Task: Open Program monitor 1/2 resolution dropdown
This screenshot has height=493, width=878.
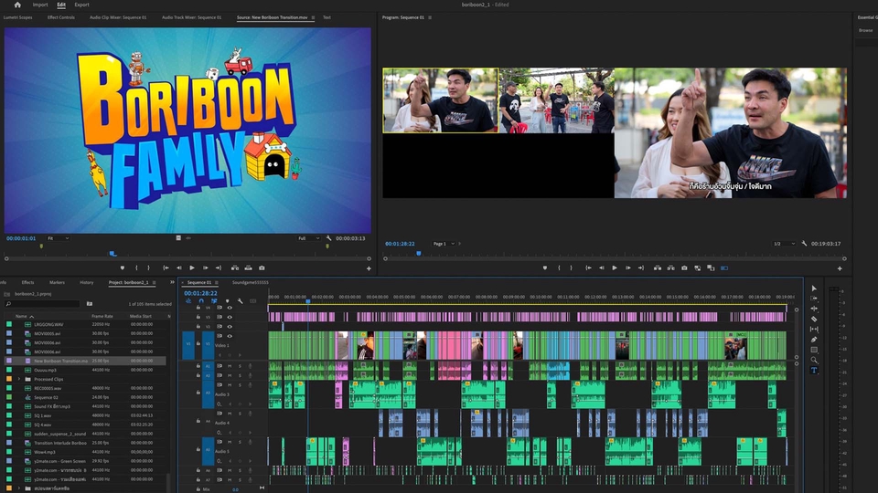Action: 784,244
